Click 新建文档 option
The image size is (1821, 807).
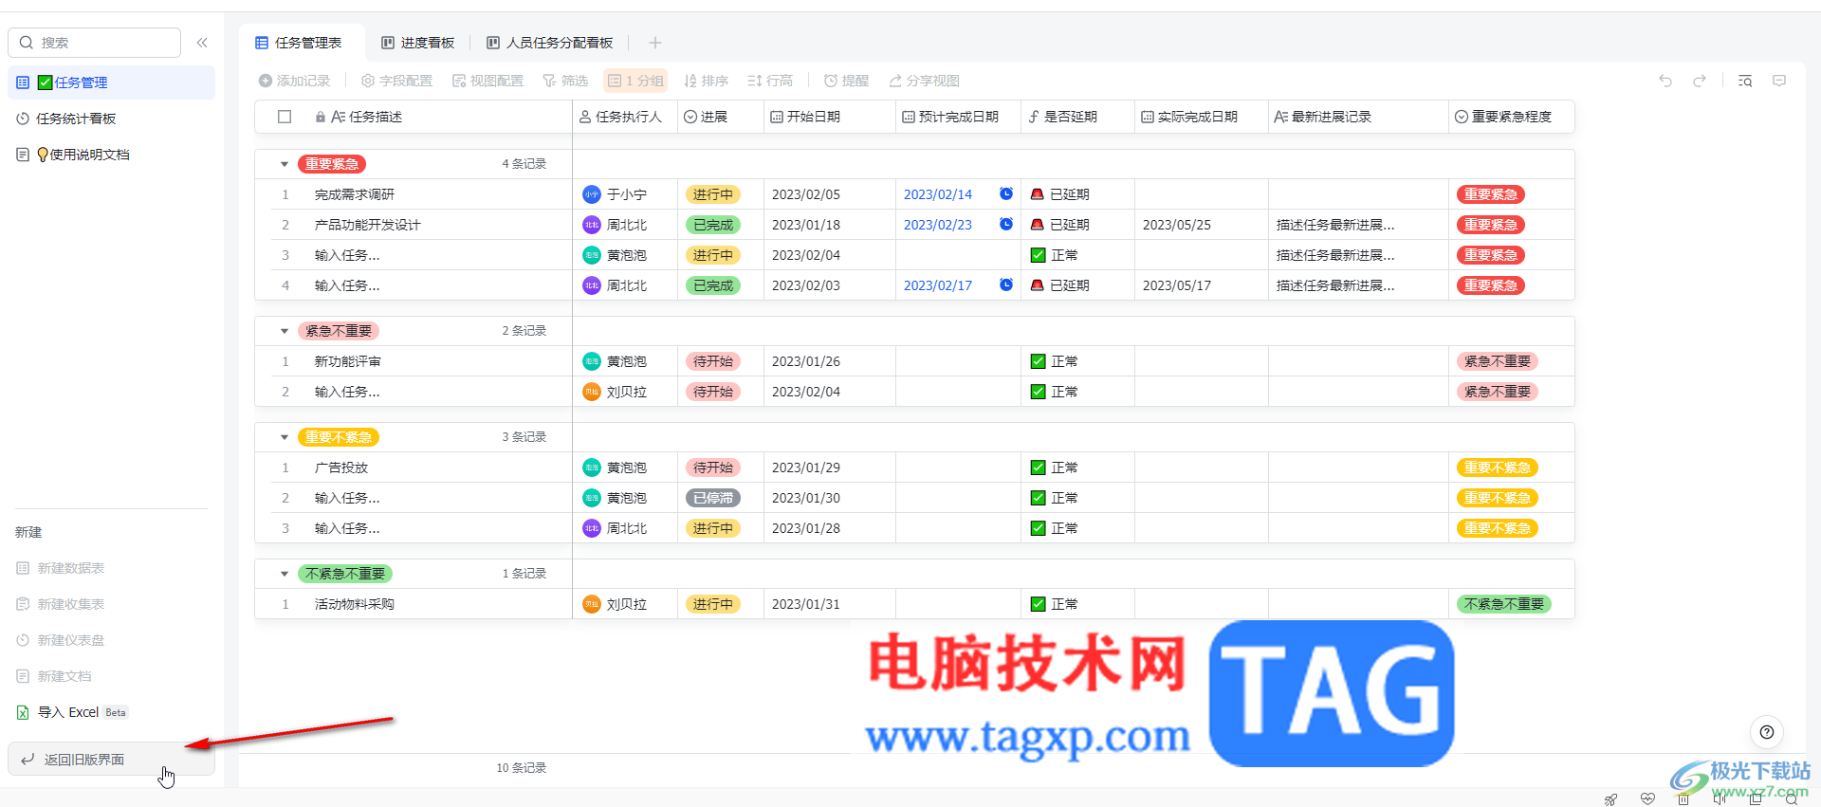point(54,676)
